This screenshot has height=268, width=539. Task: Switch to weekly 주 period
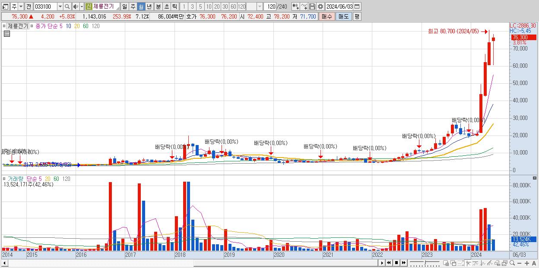click(x=133, y=6)
